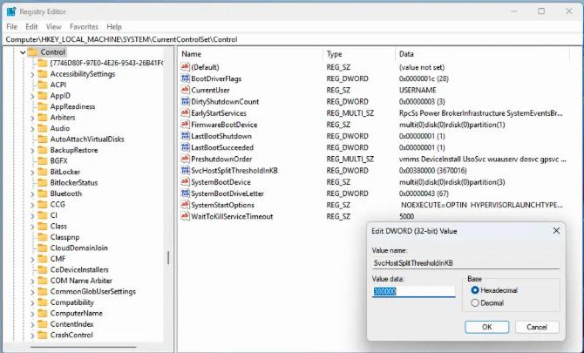
Task: Select the Classpnp tree item
Action: [x=65, y=237]
